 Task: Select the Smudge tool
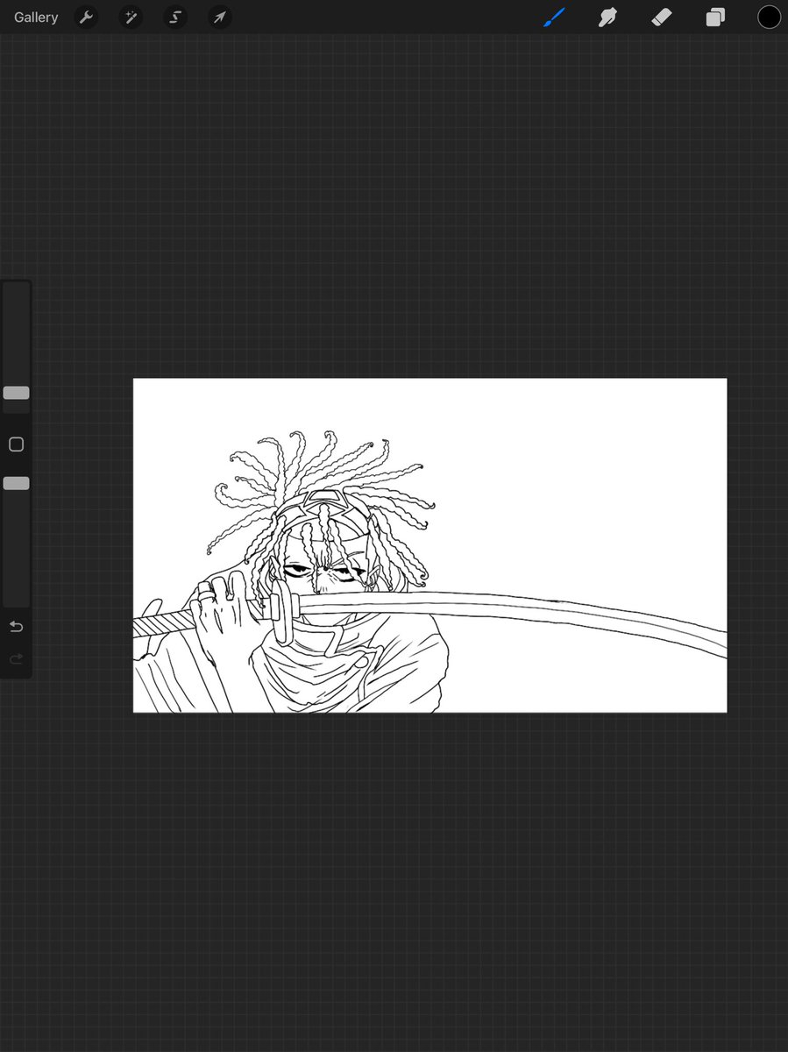(607, 18)
